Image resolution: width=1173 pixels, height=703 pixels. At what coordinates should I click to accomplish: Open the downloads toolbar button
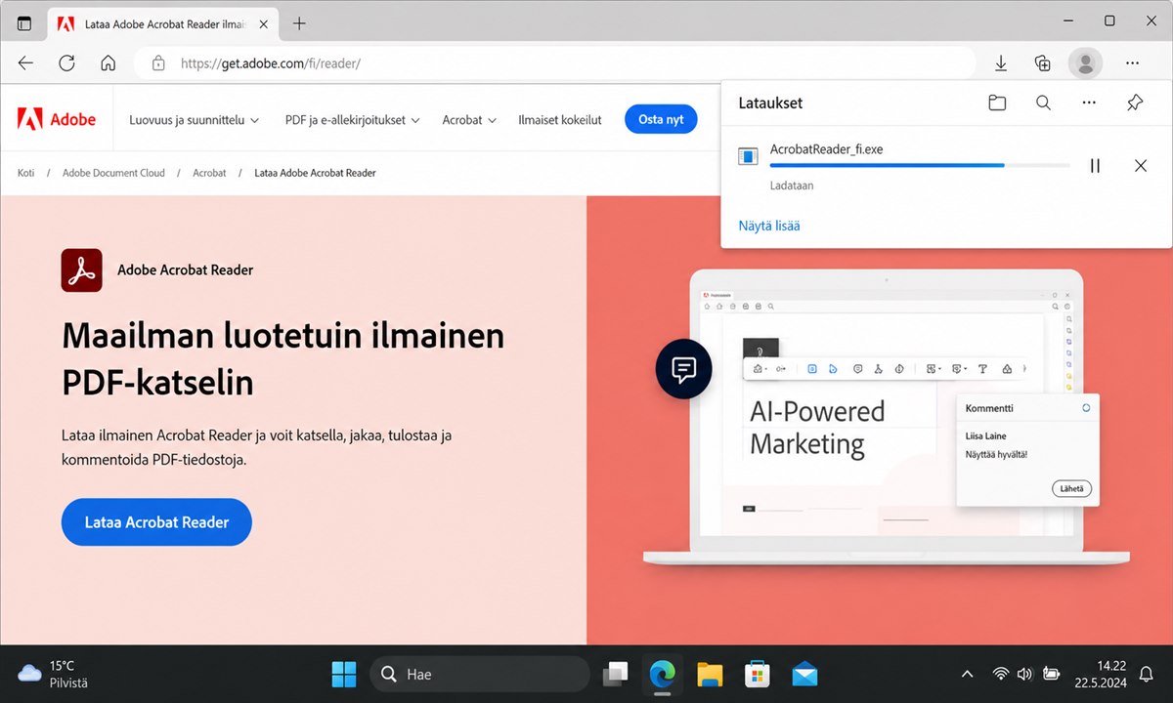click(1001, 63)
